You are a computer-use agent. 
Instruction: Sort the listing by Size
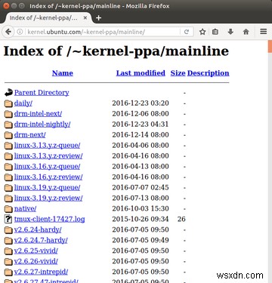(x=178, y=73)
